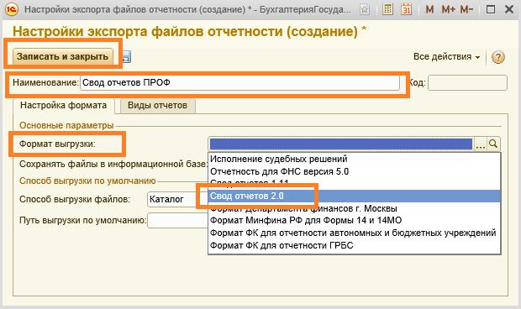Screen dimensions: 521x309
Task: Open the calculator icon in title bar
Action: pyautogui.click(x=387, y=9)
